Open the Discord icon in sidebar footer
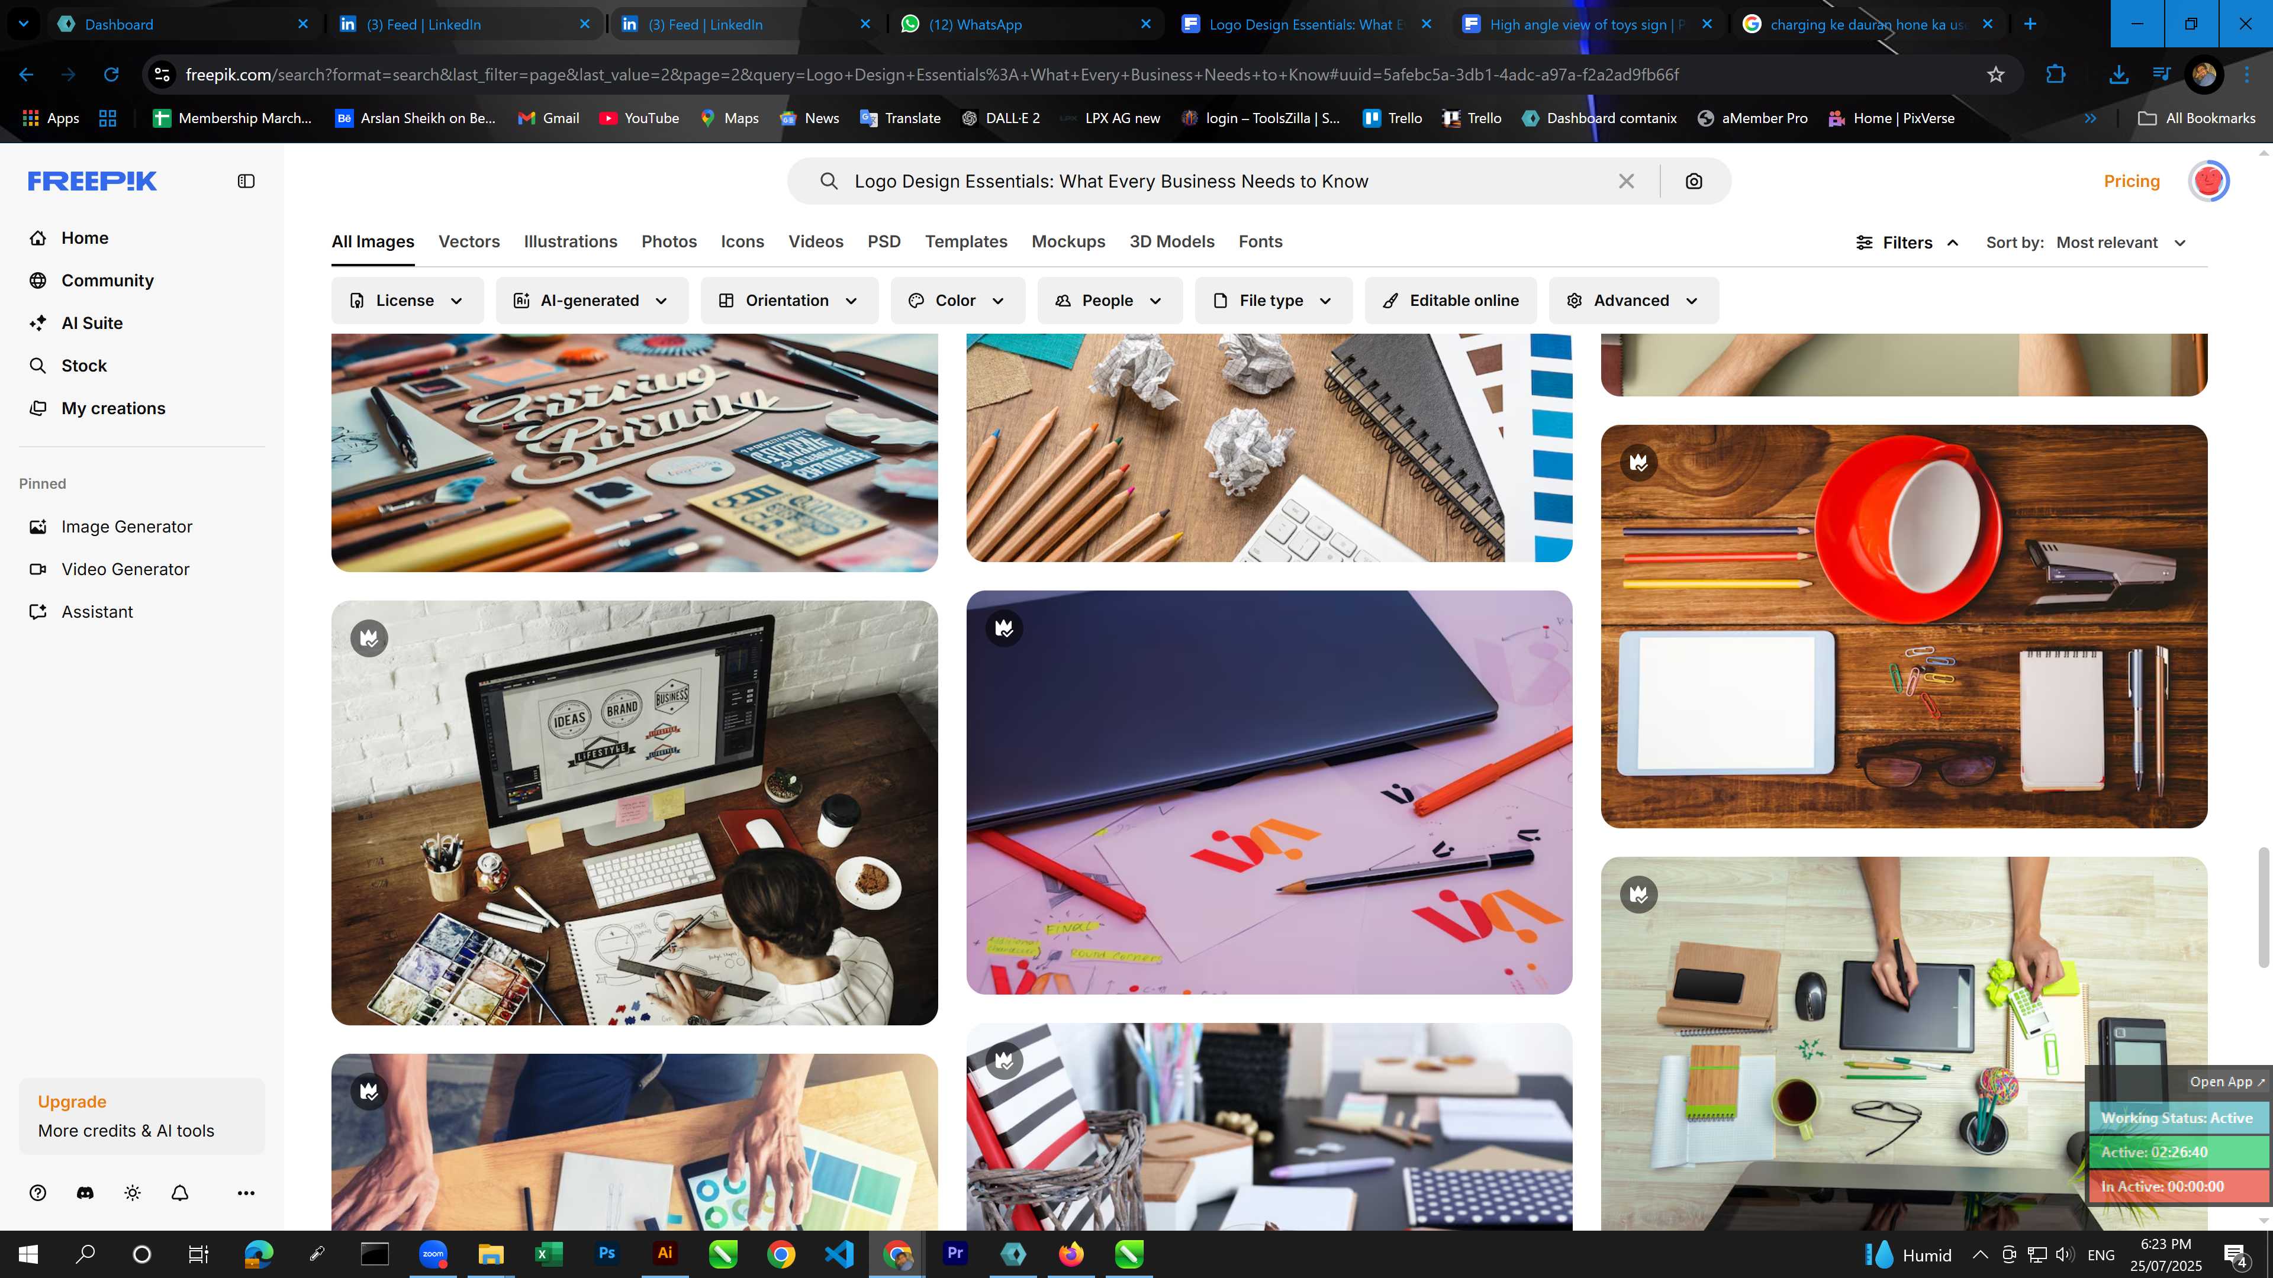This screenshot has height=1278, width=2273. pos(86,1192)
